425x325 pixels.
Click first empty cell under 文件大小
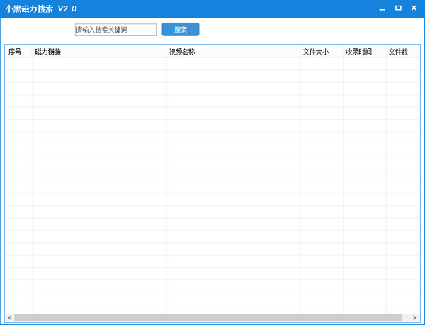(322, 64)
